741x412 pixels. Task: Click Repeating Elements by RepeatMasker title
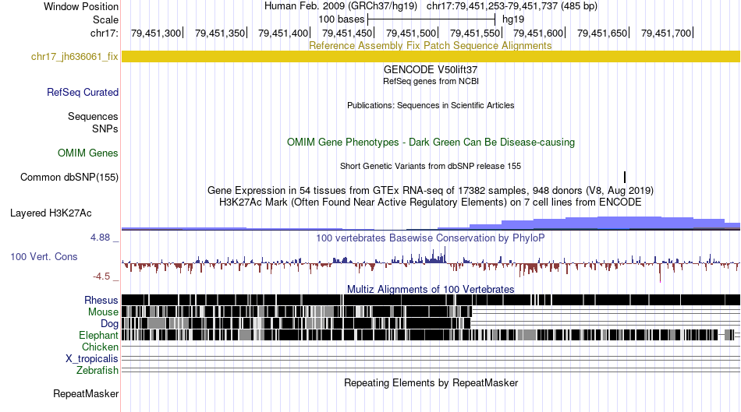click(431, 382)
